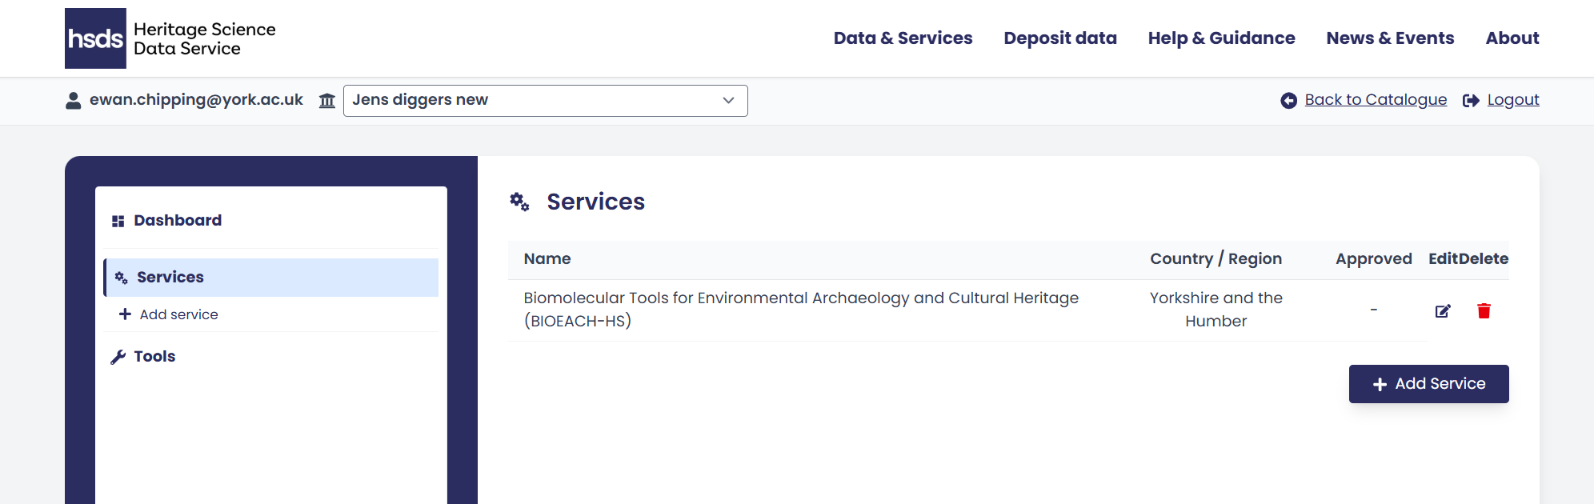Open the News & Events menu
This screenshot has height=504, width=1594.
[1390, 38]
